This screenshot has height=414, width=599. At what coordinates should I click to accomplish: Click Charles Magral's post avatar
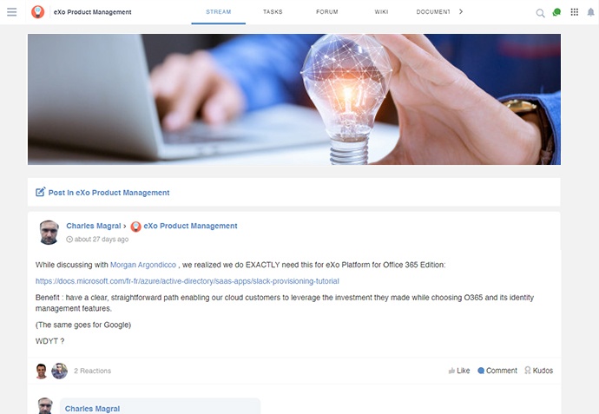click(49, 233)
